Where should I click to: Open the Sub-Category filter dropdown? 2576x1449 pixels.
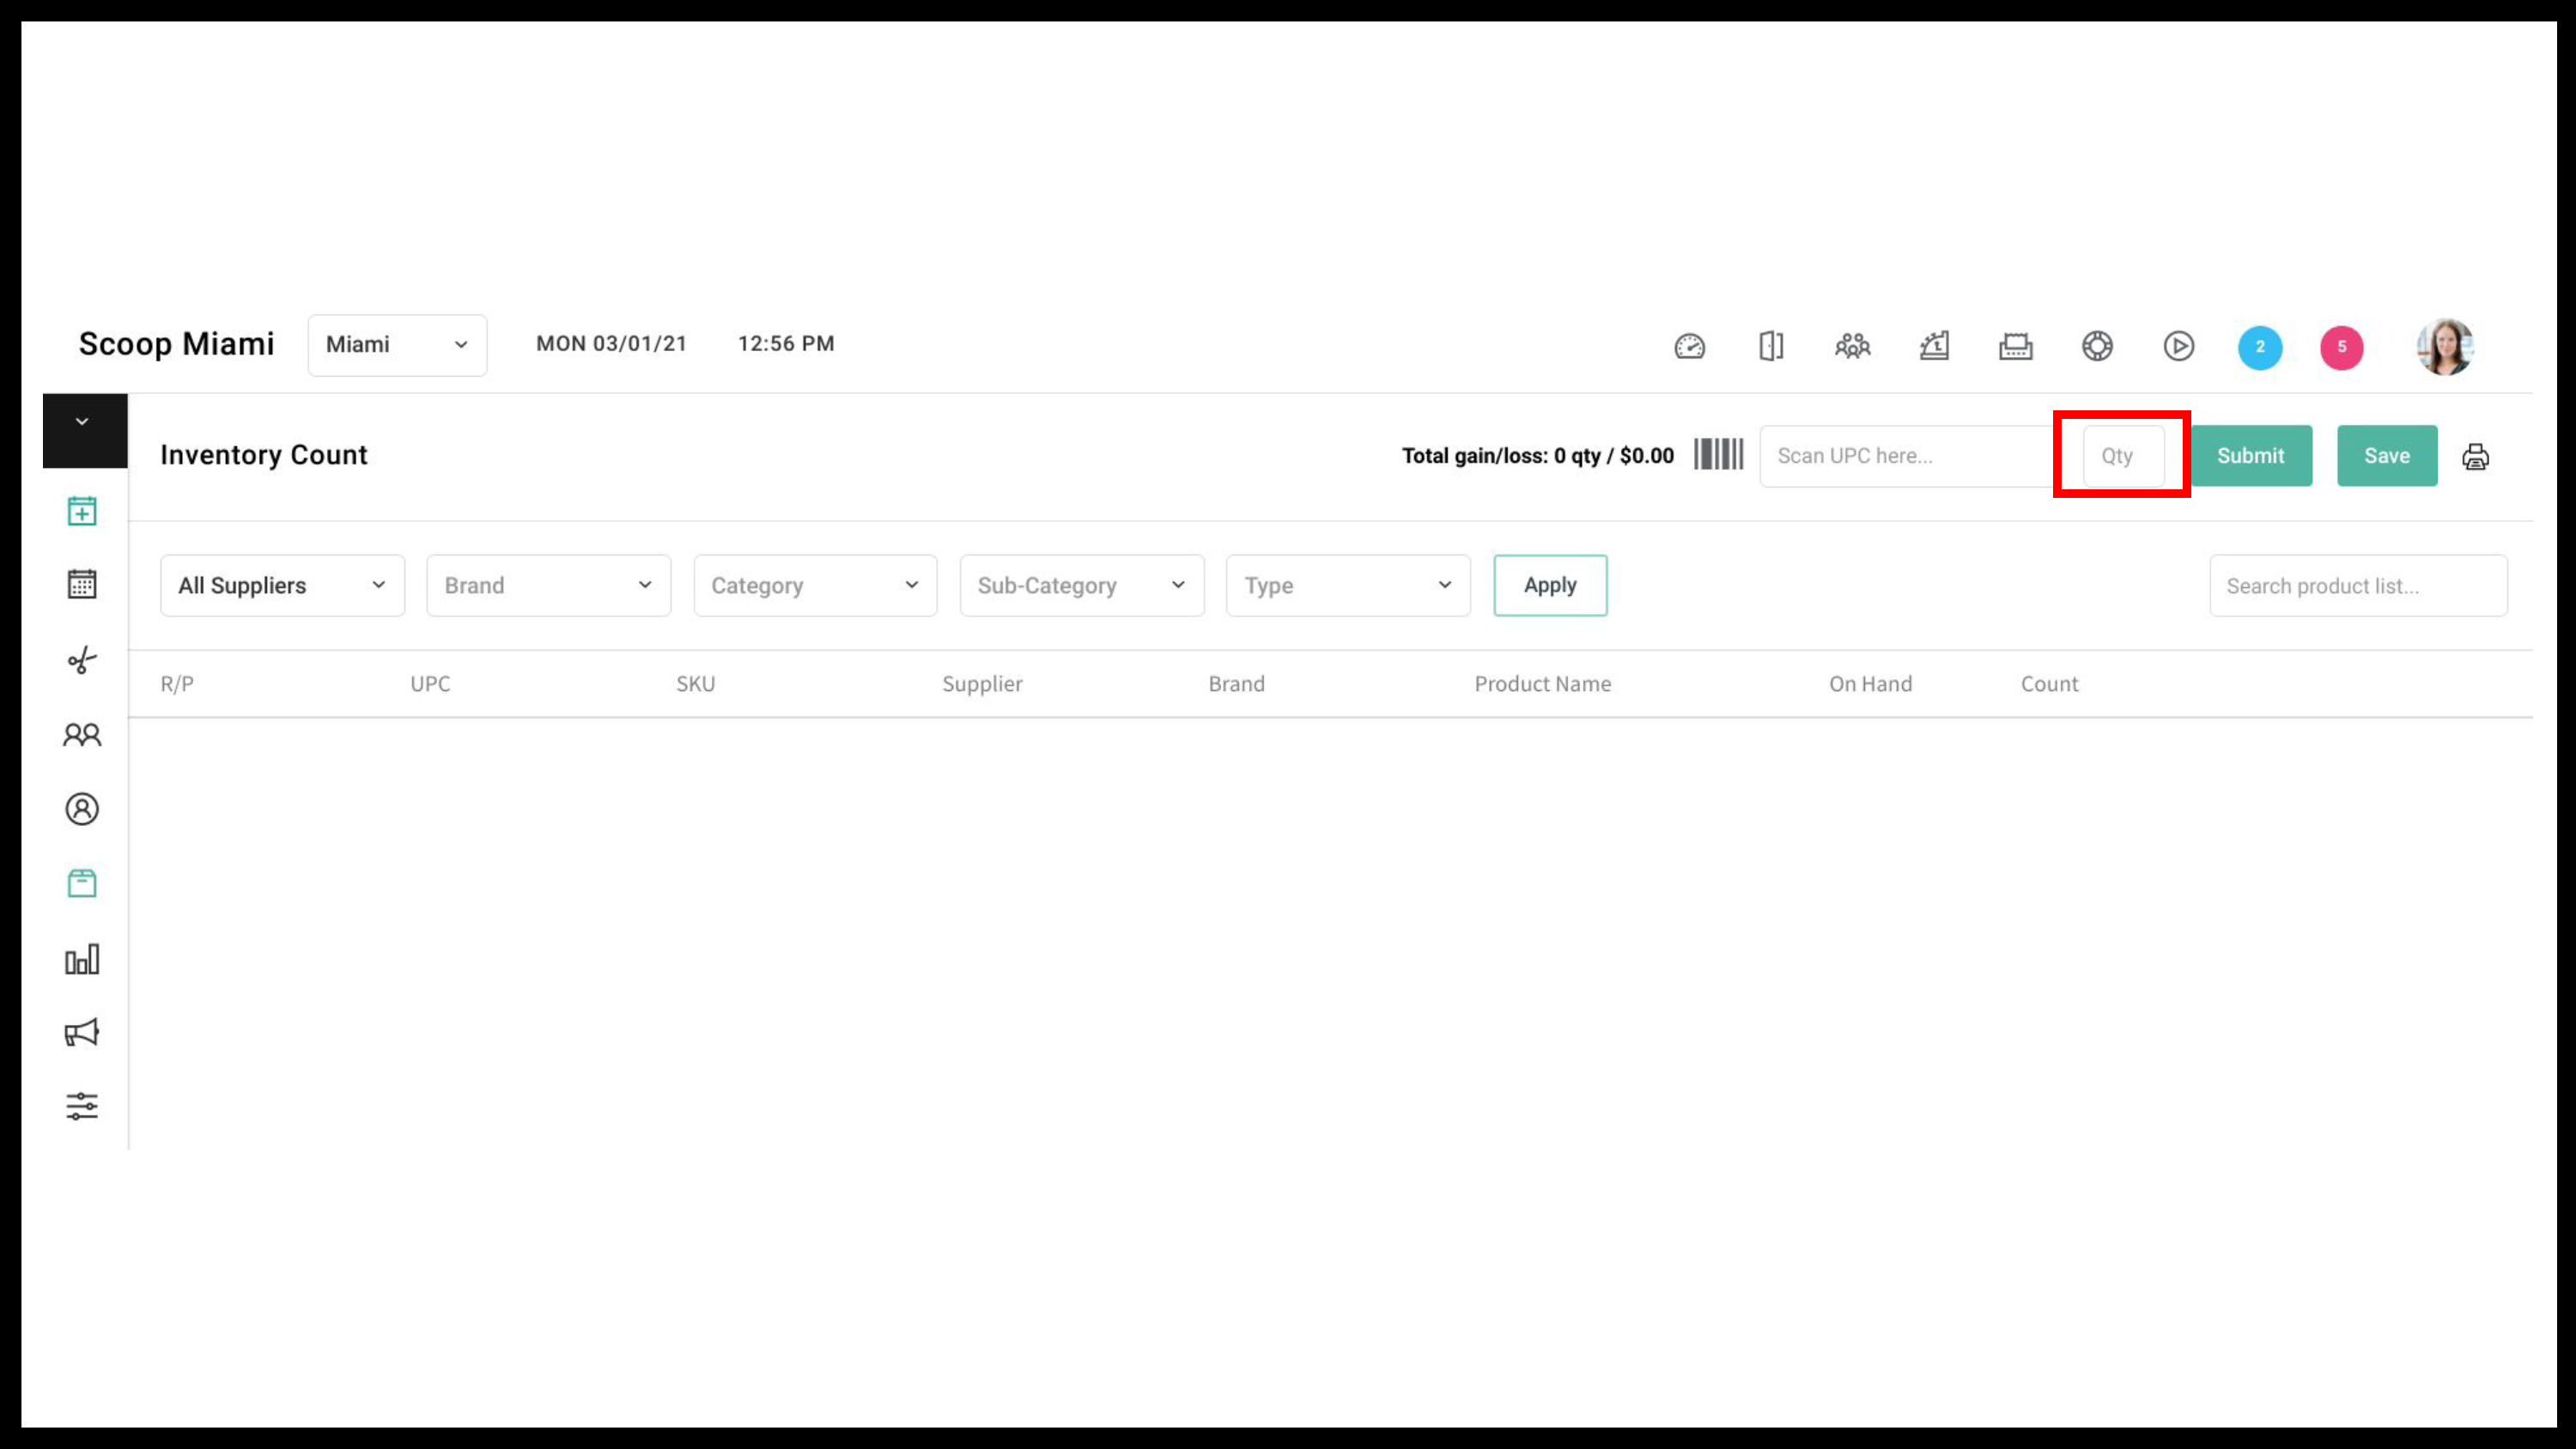[x=1082, y=585]
